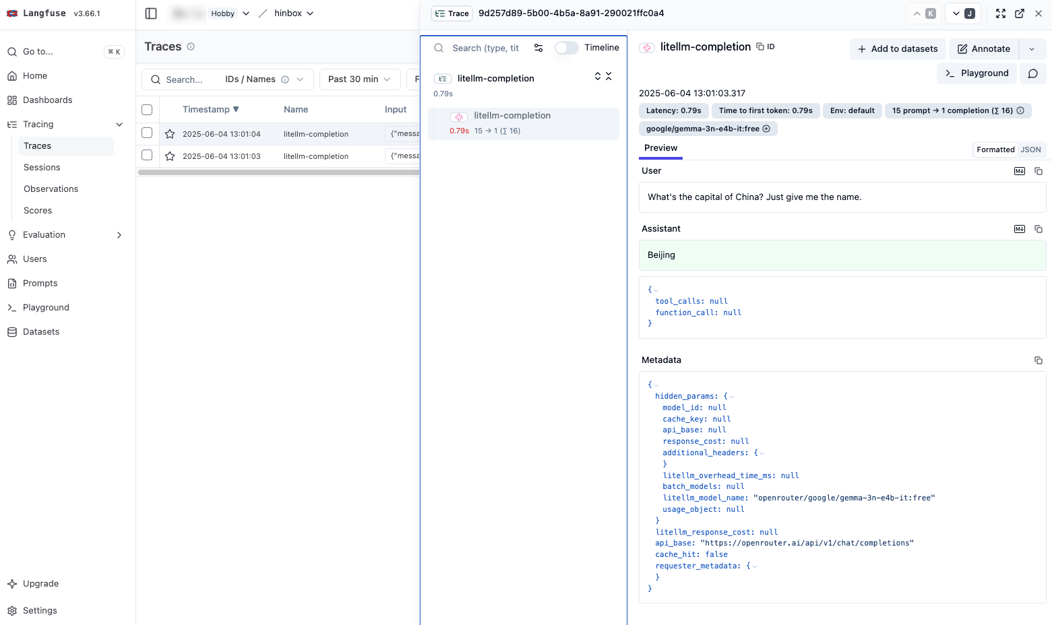Image resolution: width=1052 pixels, height=625 pixels.
Task: Check the 13:01:03 trace row checkbox
Action: coord(147,156)
